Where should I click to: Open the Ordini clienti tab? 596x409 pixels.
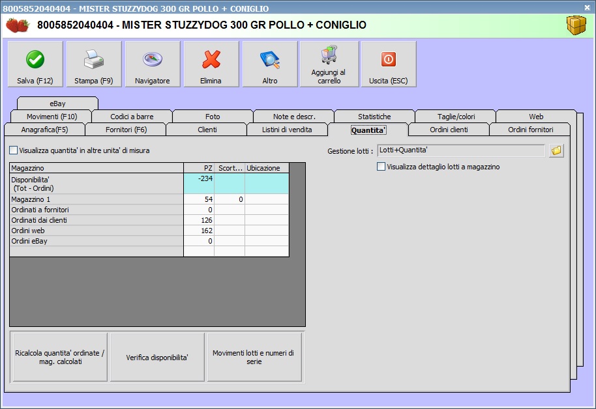coord(449,130)
